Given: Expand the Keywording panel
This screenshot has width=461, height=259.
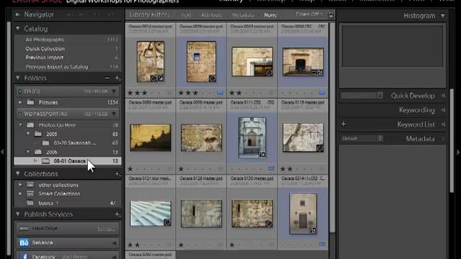Looking at the screenshot, I should (443, 110).
